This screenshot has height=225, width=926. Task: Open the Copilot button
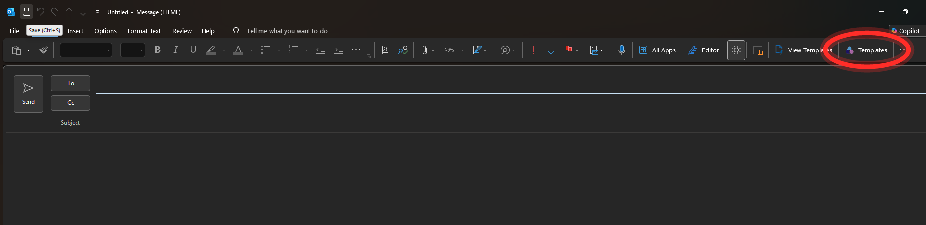tap(906, 31)
